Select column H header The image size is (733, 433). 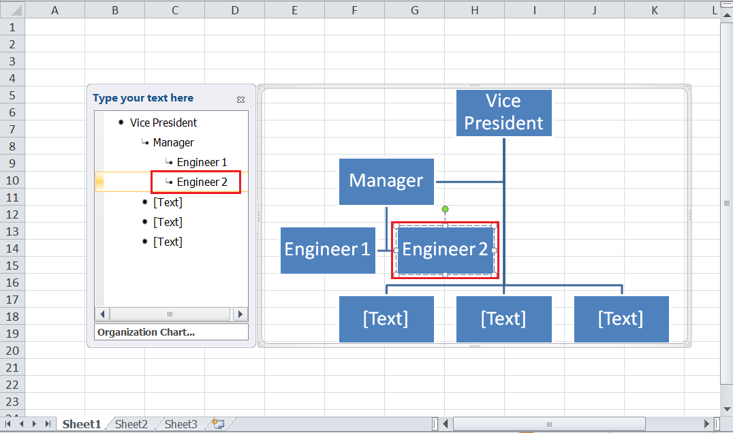pos(475,10)
